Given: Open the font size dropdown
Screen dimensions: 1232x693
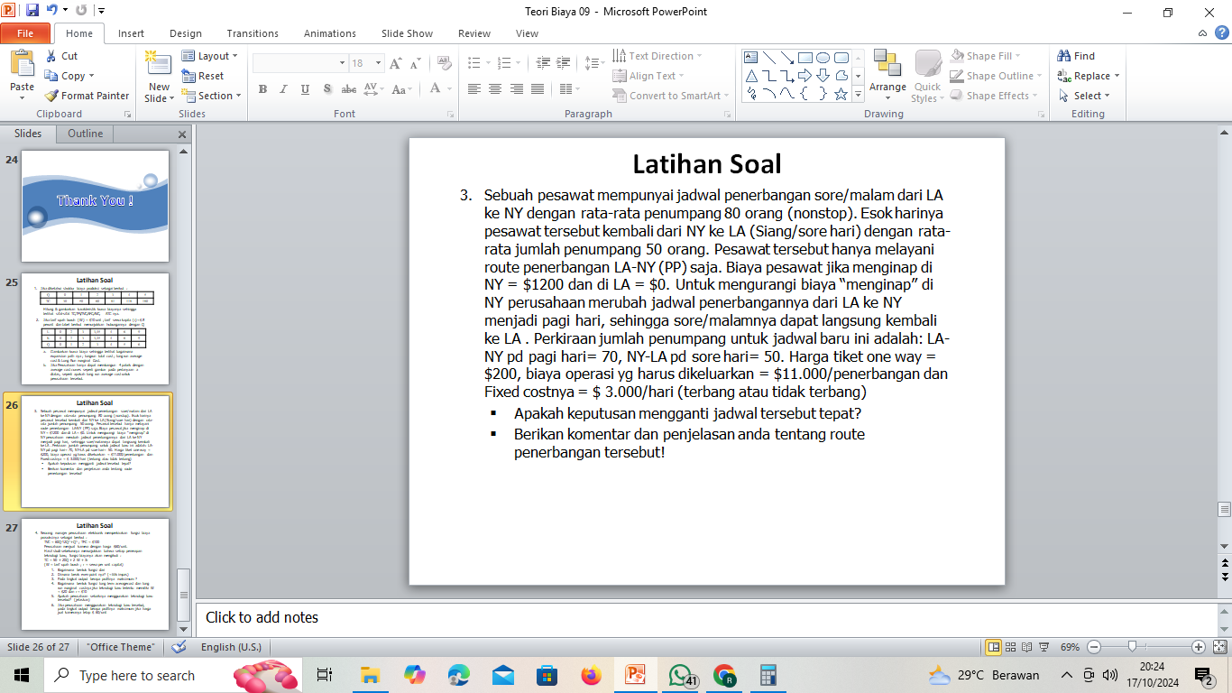Looking at the screenshot, I should [x=378, y=63].
